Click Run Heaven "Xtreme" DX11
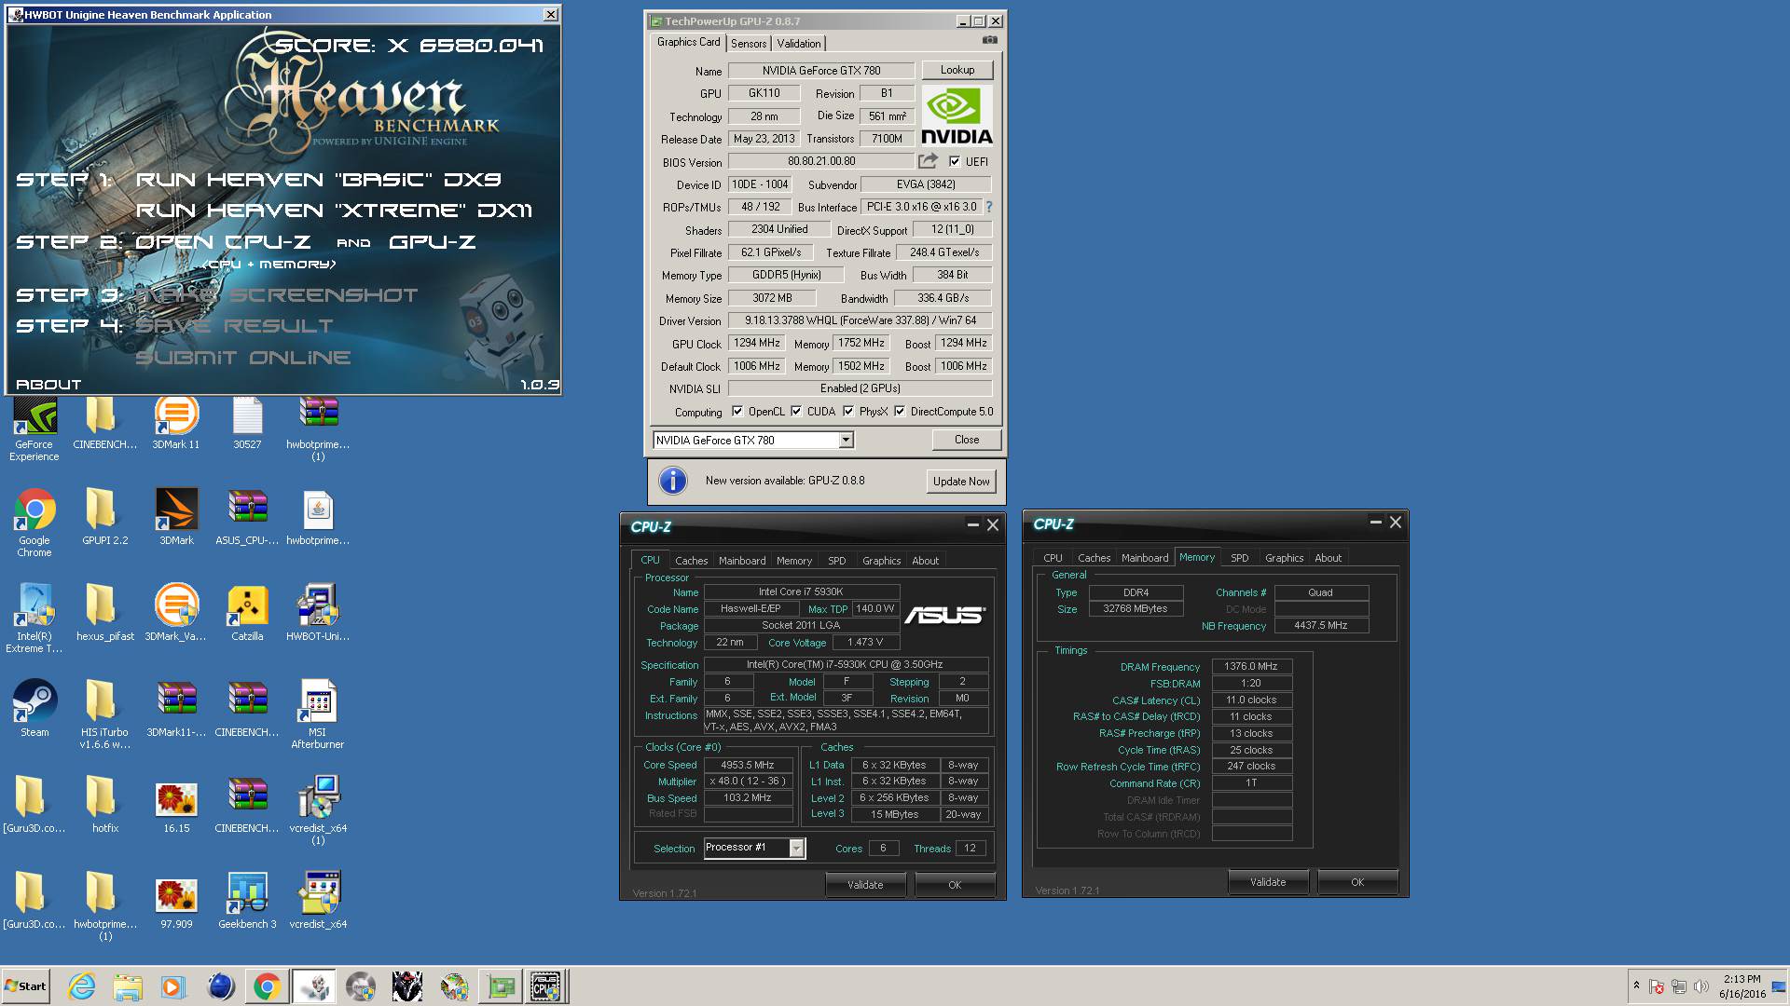Viewport: 1790px width, 1006px height. (x=334, y=211)
